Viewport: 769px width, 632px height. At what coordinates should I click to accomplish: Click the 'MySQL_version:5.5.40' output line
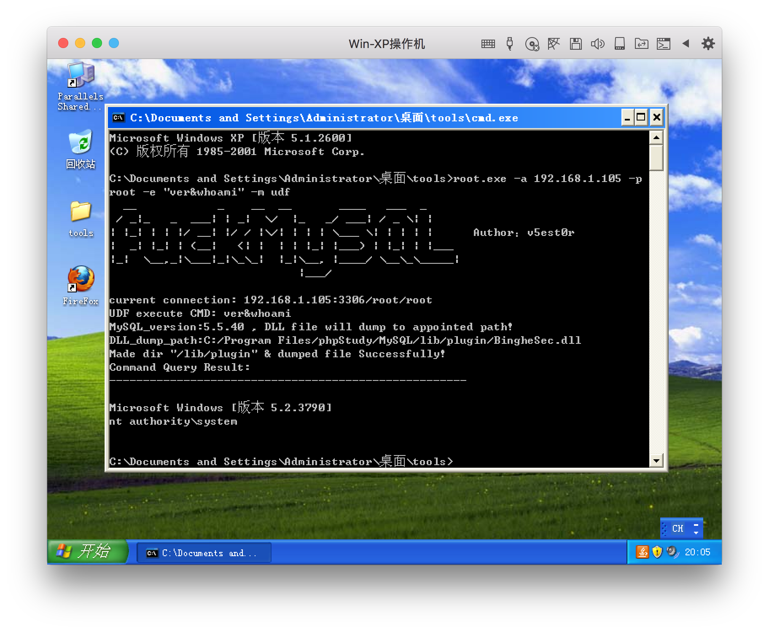coord(311,327)
